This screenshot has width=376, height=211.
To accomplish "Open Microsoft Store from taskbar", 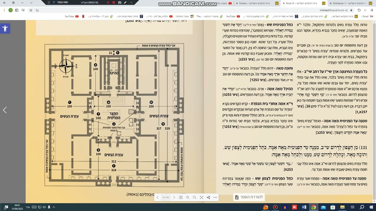I will [x=333, y=207].
